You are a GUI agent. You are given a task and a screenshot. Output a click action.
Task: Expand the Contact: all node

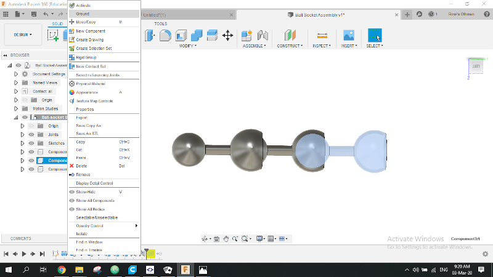click(16, 91)
